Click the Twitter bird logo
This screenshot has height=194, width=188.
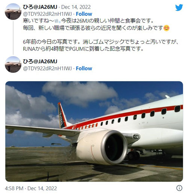pos(179,8)
